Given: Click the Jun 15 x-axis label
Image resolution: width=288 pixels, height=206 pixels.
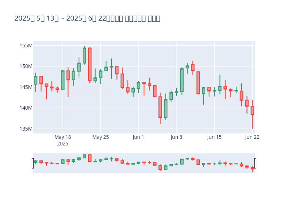Looking at the screenshot, I should (x=214, y=137).
